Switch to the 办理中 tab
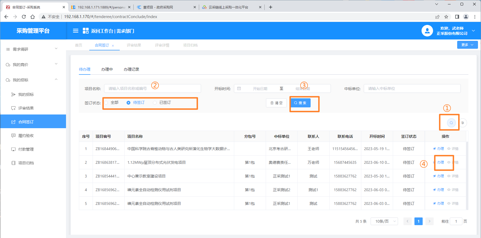 coord(107,69)
